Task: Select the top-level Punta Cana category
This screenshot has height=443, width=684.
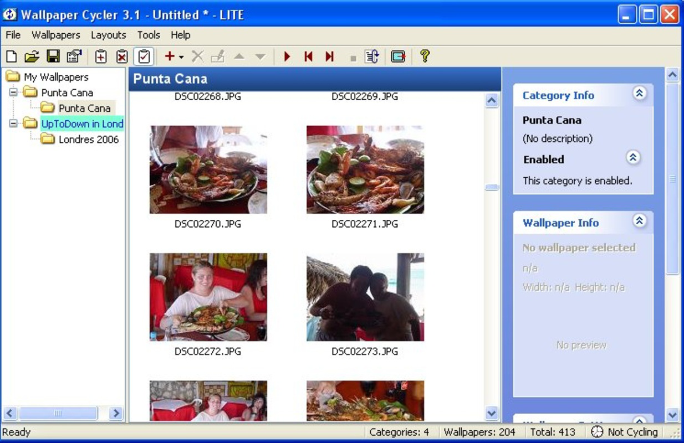Action: click(x=67, y=92)
